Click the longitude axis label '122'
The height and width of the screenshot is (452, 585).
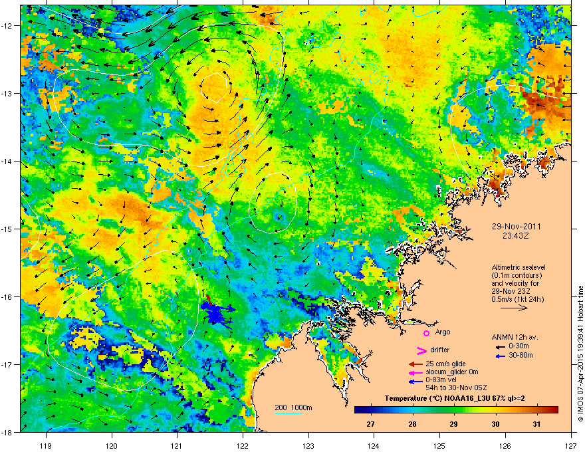pos(243,445)
